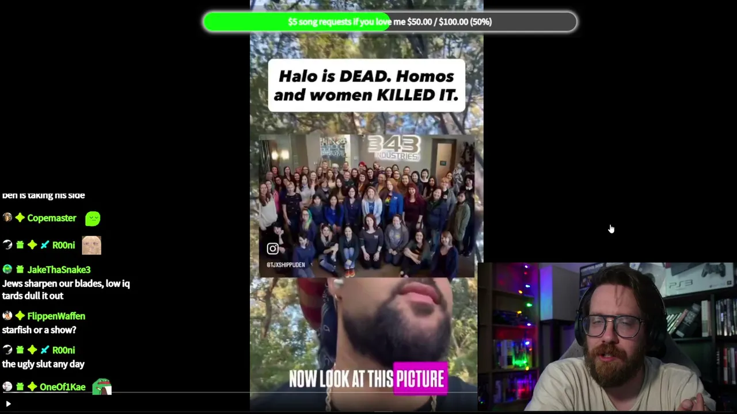Screen dimensions: 737x414
Task: Click the 'starfish or a show?' message
Action: [39, 330]
